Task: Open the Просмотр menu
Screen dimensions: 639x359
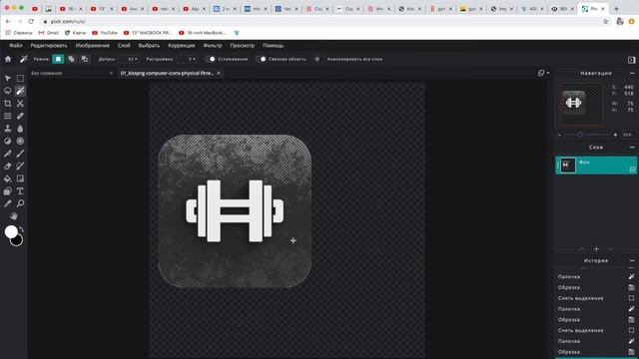Action: 242,46
